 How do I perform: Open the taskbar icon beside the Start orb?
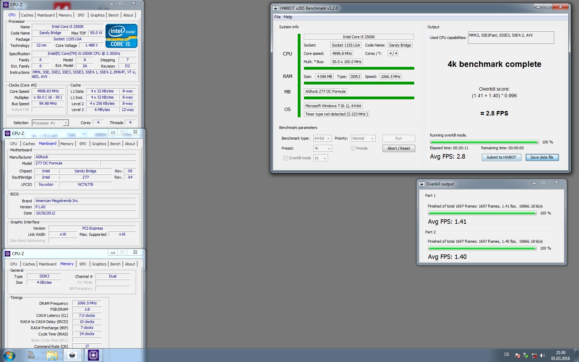(x=31, y=355)
